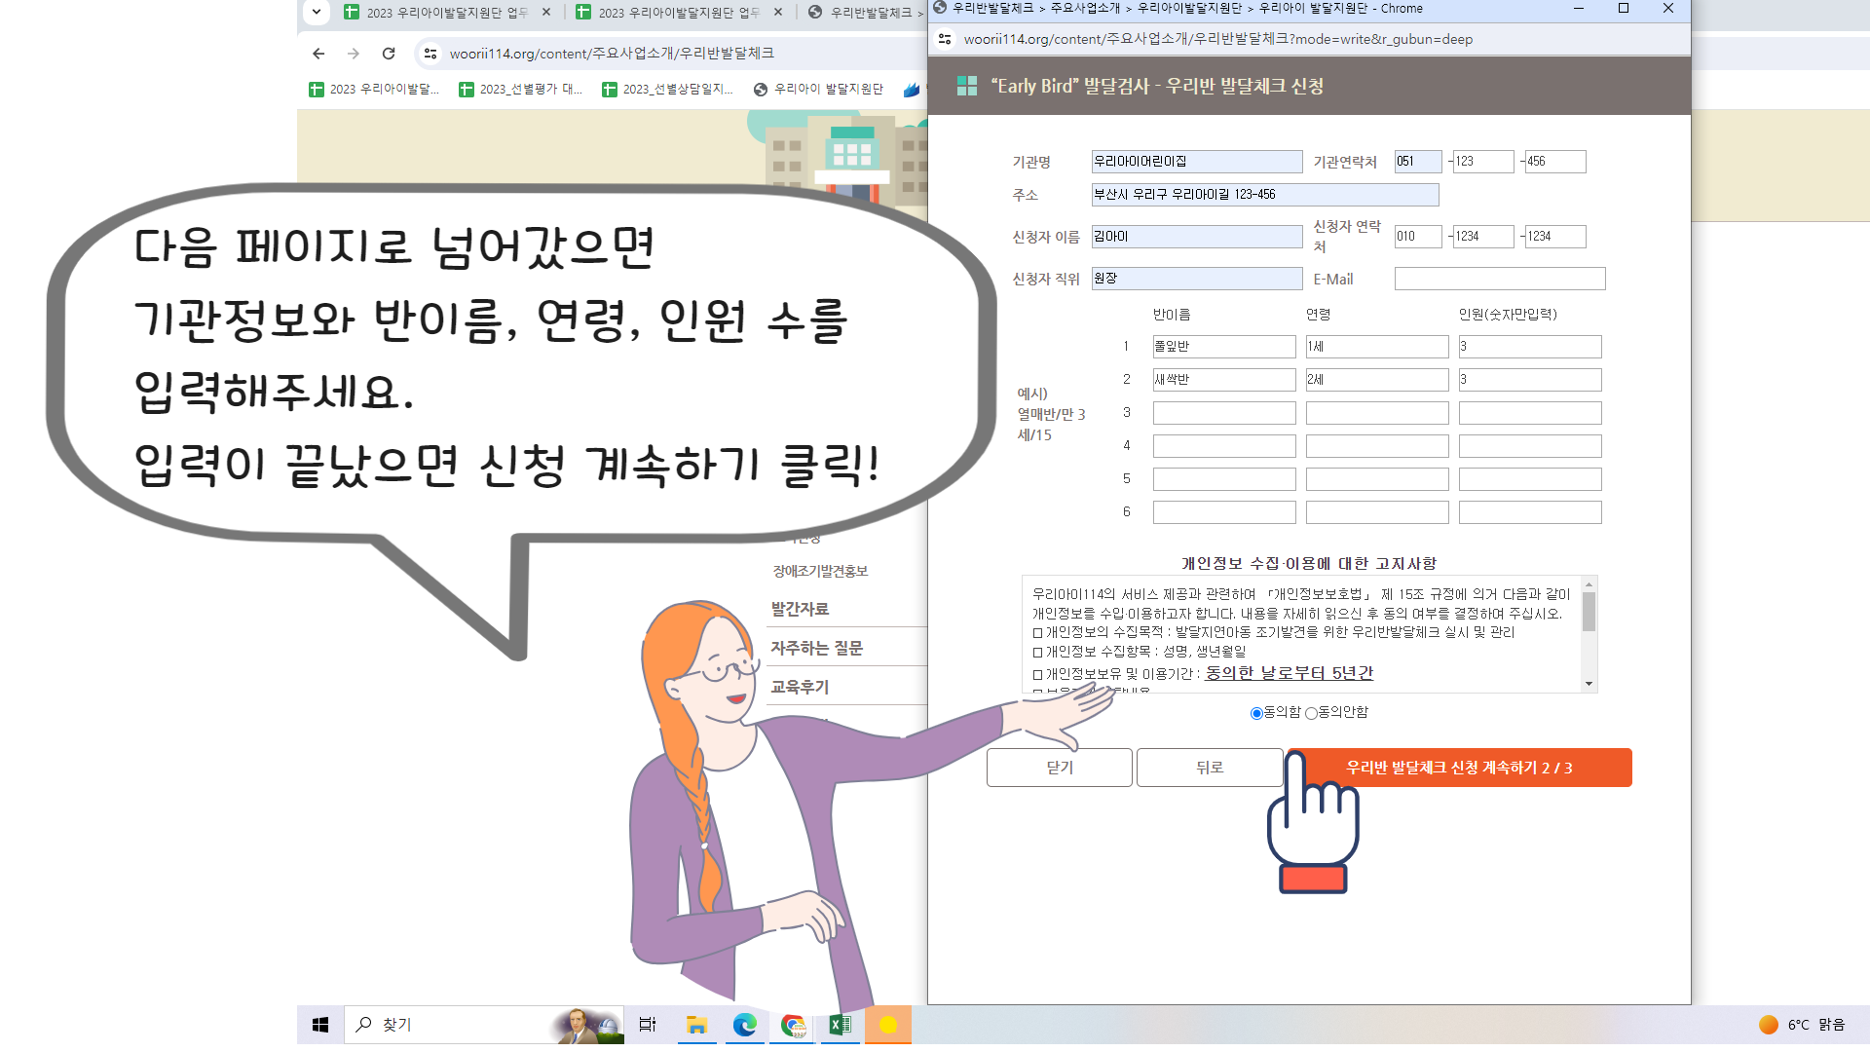Click the Task View taskbar icon
Viewport: 1870px width, 1052px height.
(648, 1025)
